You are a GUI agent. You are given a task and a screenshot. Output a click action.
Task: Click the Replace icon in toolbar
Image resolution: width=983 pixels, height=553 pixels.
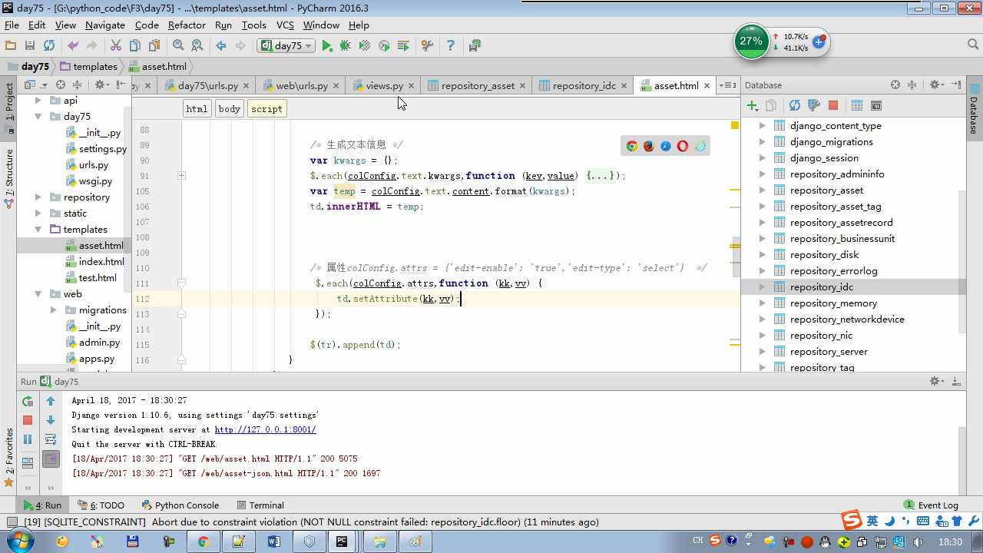tap(197, 46)
